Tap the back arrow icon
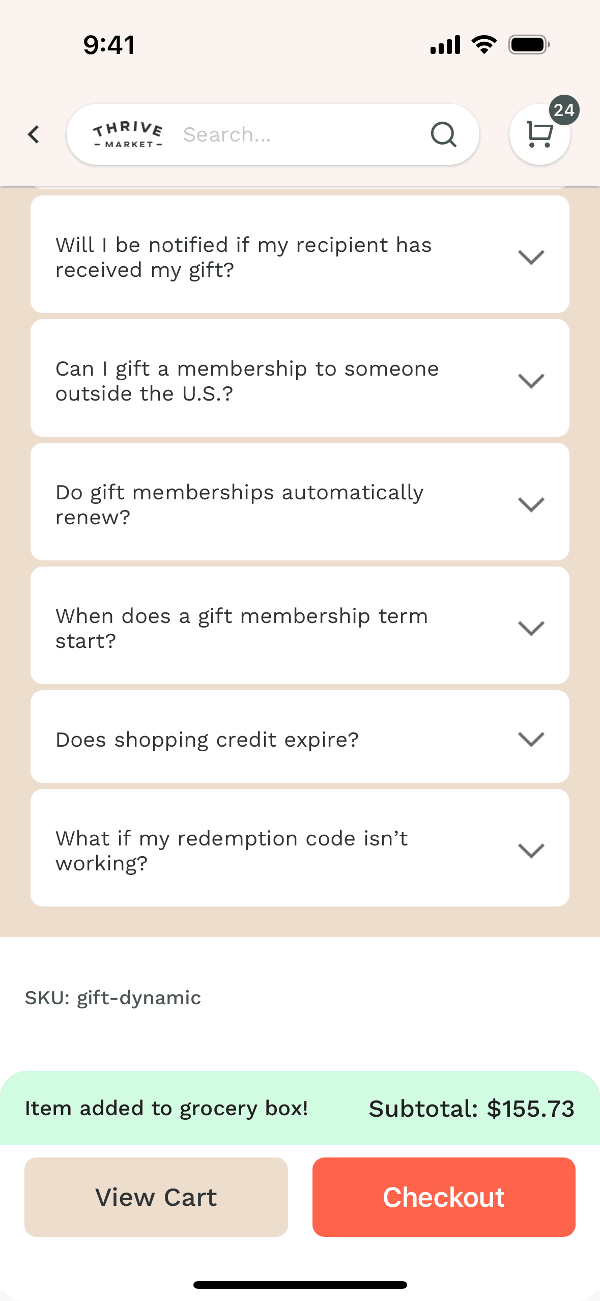 (34, 135)
